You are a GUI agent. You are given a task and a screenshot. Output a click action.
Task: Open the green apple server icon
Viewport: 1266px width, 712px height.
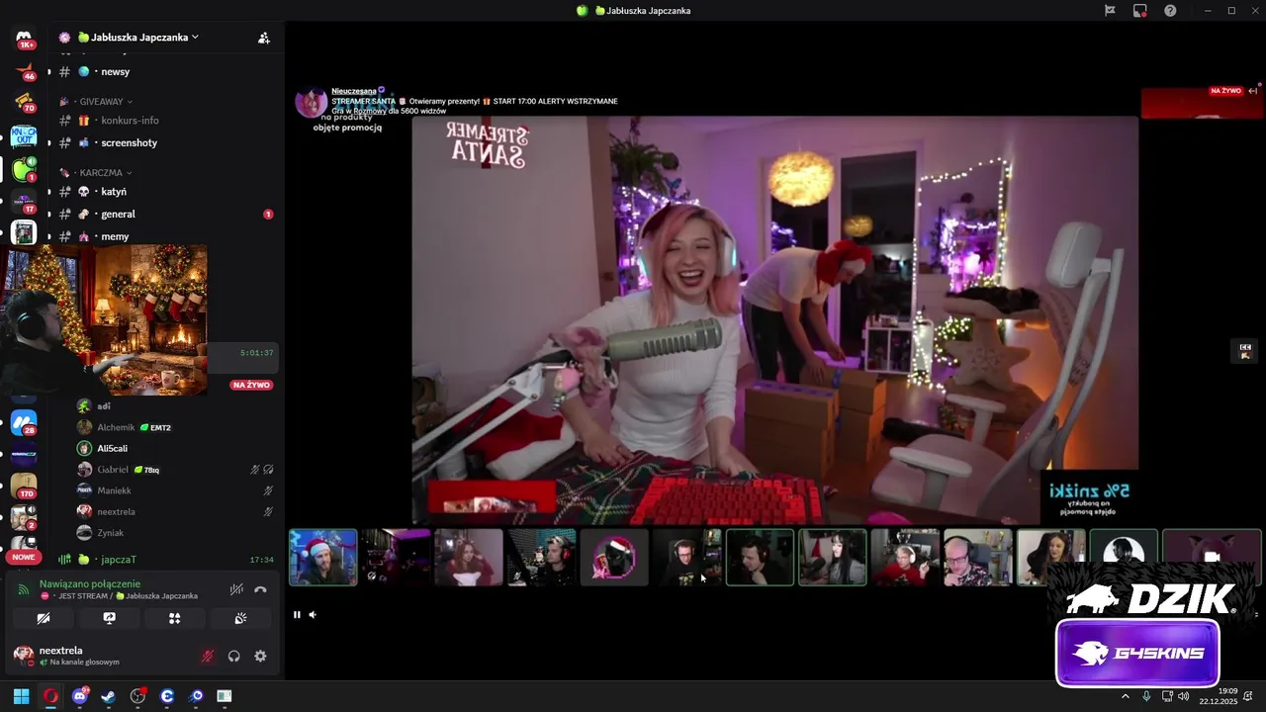coord(24,169)
